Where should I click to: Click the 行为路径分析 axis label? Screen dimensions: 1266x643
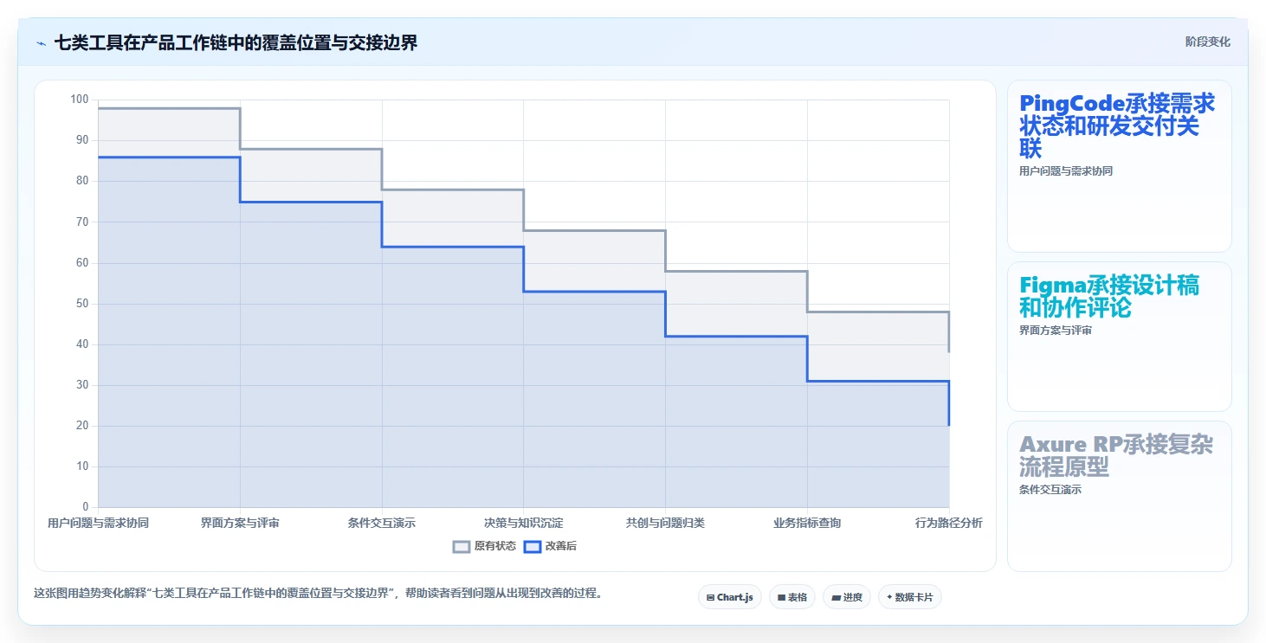949,523
